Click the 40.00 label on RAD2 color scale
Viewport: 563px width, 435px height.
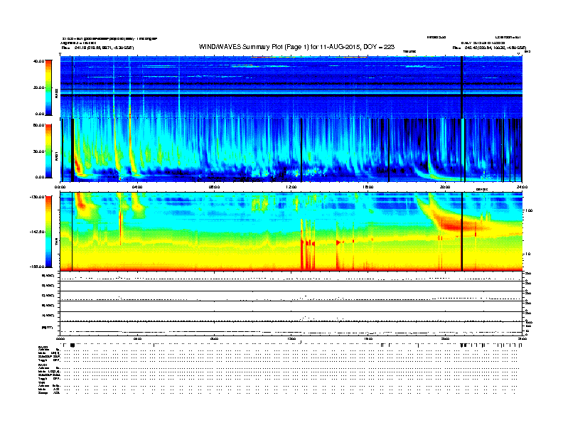tap(38, 61)
